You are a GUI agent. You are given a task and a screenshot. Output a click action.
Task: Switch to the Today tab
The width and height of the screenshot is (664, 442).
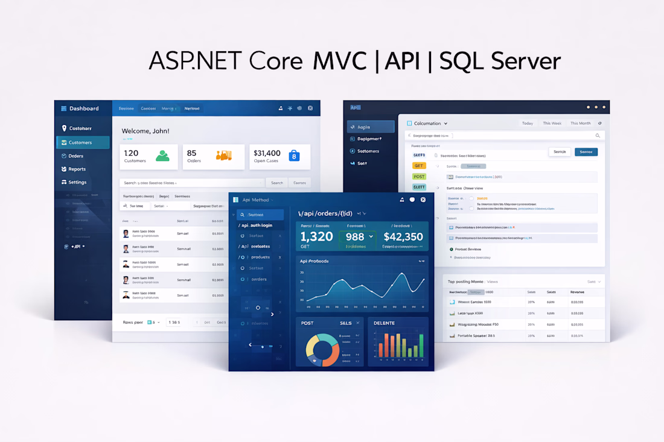(528, 124)
